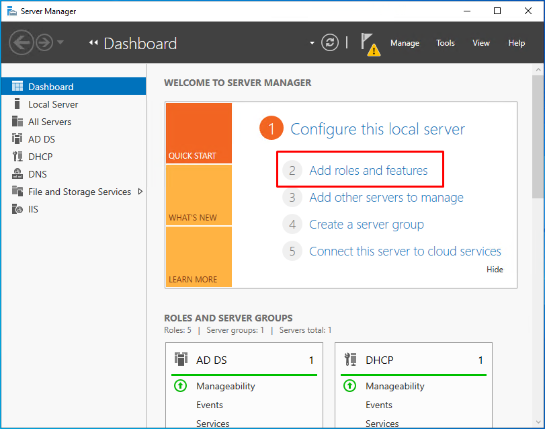Open DHCP in the sidebar

(x=73, y=157)
